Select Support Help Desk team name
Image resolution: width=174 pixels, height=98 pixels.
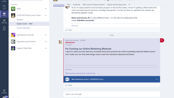(24, 48)
